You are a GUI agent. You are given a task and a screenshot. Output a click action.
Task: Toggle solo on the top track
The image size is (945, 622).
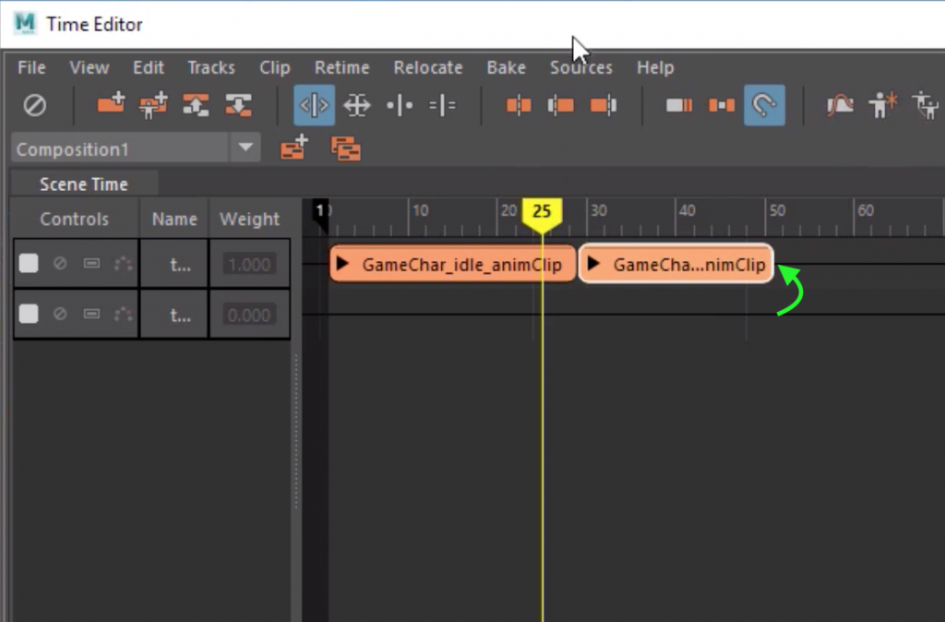(29, 263)
